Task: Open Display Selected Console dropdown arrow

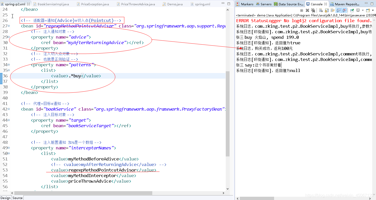Action: 363,10
